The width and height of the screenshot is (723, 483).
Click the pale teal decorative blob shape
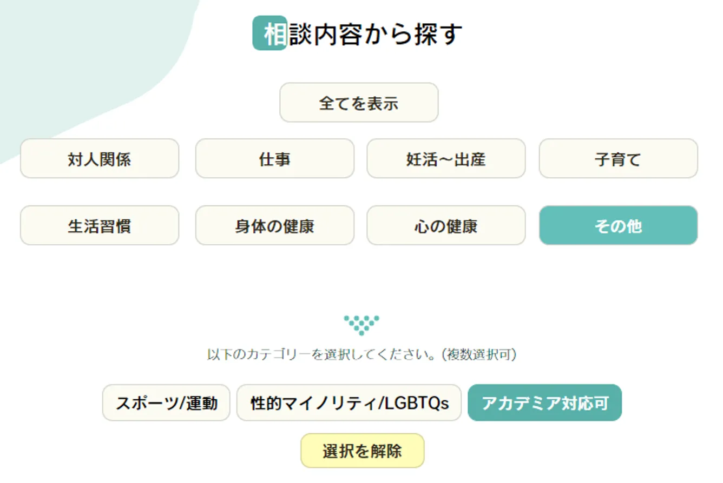(81, 59)
